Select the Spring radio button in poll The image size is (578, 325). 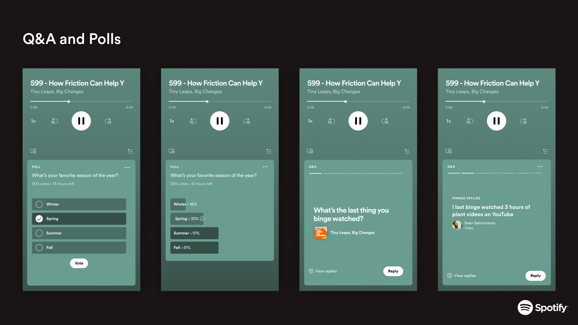[x=39, y=219]
